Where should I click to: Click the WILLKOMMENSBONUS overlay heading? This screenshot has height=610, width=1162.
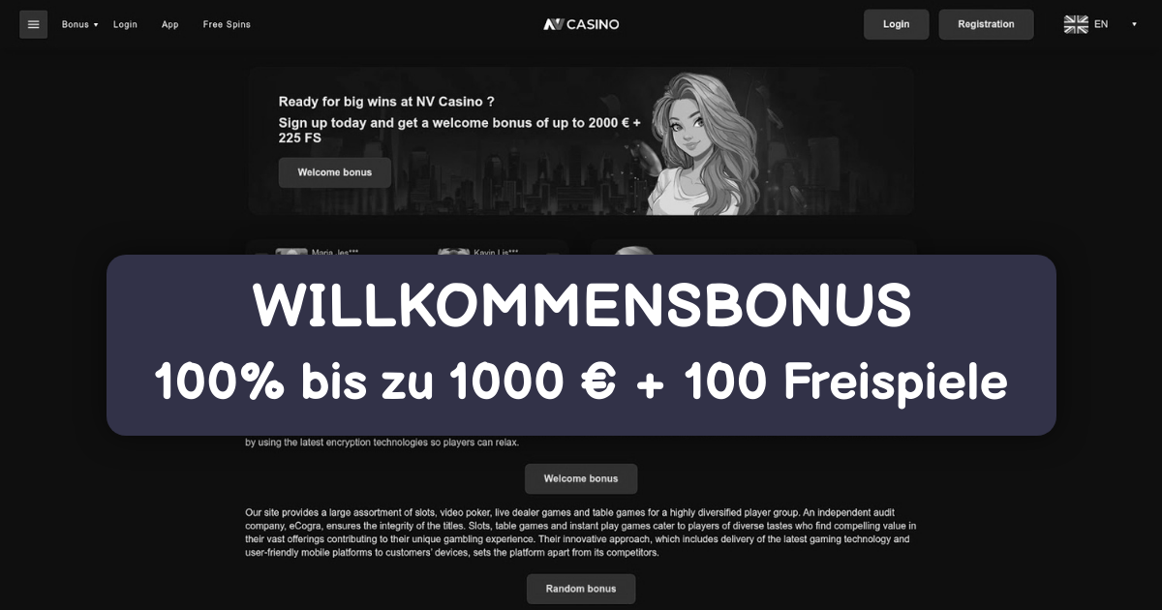(x=582, y=305)
